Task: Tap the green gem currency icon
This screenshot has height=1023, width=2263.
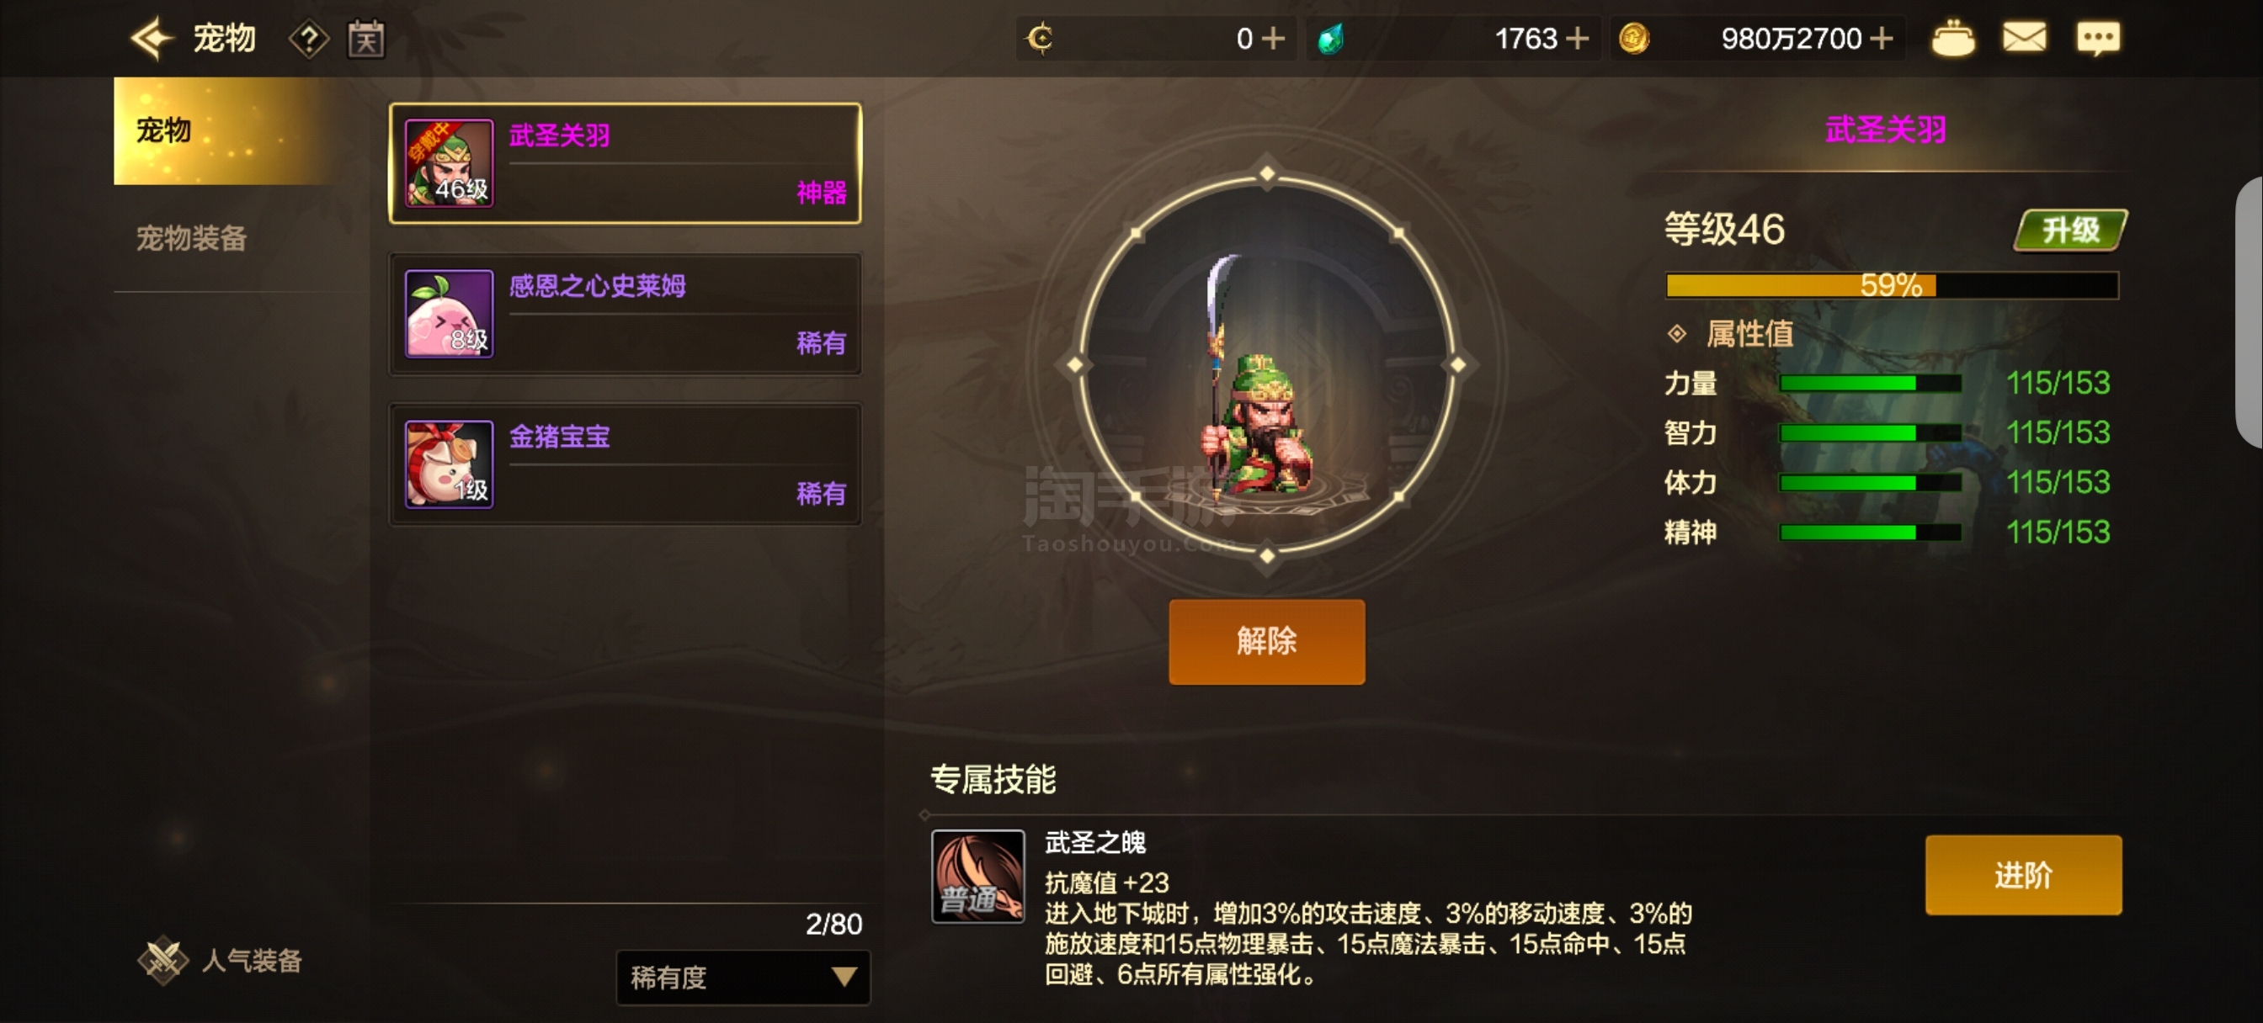Action: coord(1330,40)
